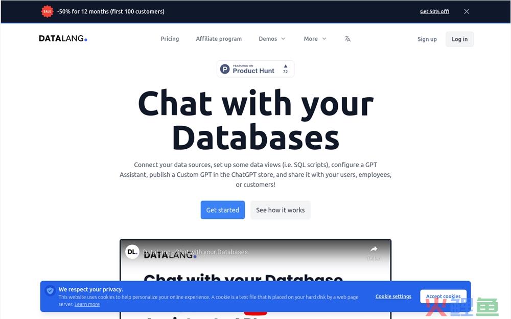Click the DL channel avatar in video
Viewport: 511px width, 319px height.
tap(132, 252)
